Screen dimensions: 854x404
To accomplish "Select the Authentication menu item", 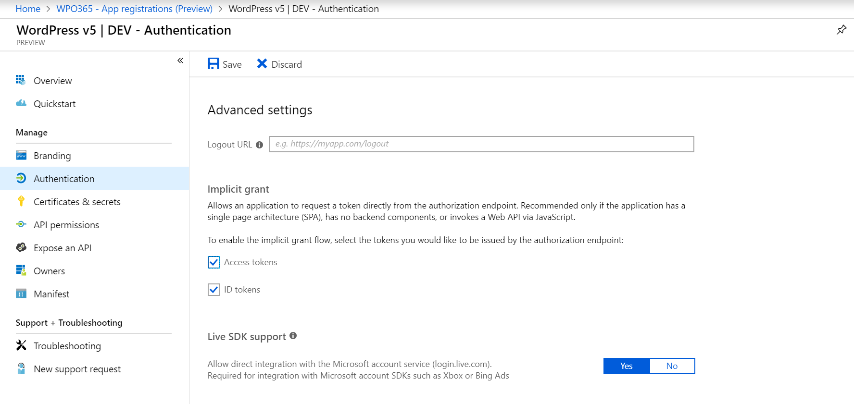I will click(94, 178).
